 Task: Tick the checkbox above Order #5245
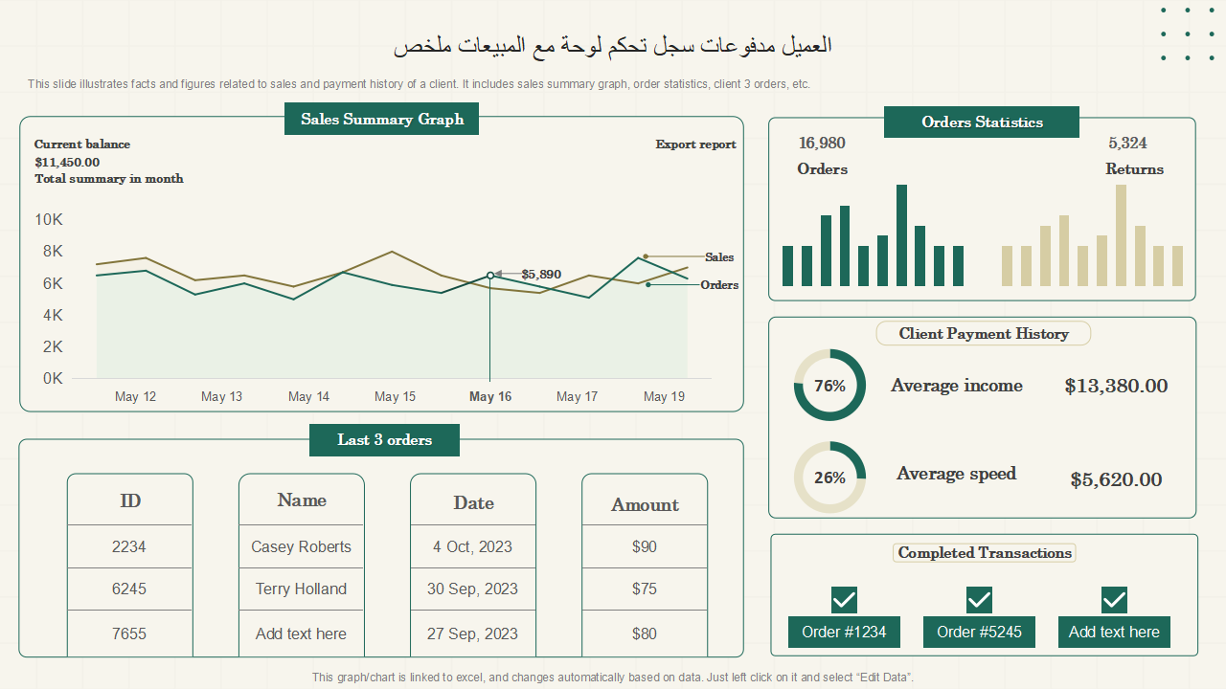[979, 600]
